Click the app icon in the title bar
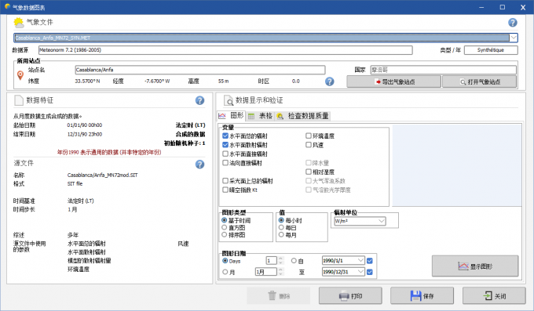 point(7,7)
